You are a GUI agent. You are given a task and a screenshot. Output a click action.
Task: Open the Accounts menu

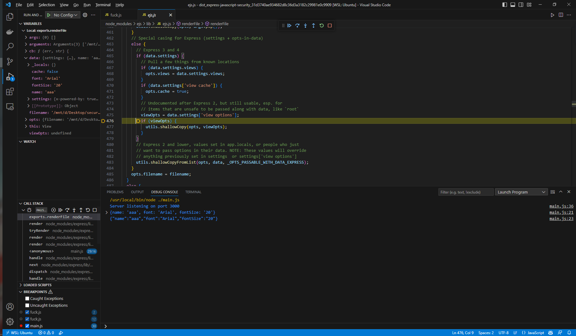(10, 307)
